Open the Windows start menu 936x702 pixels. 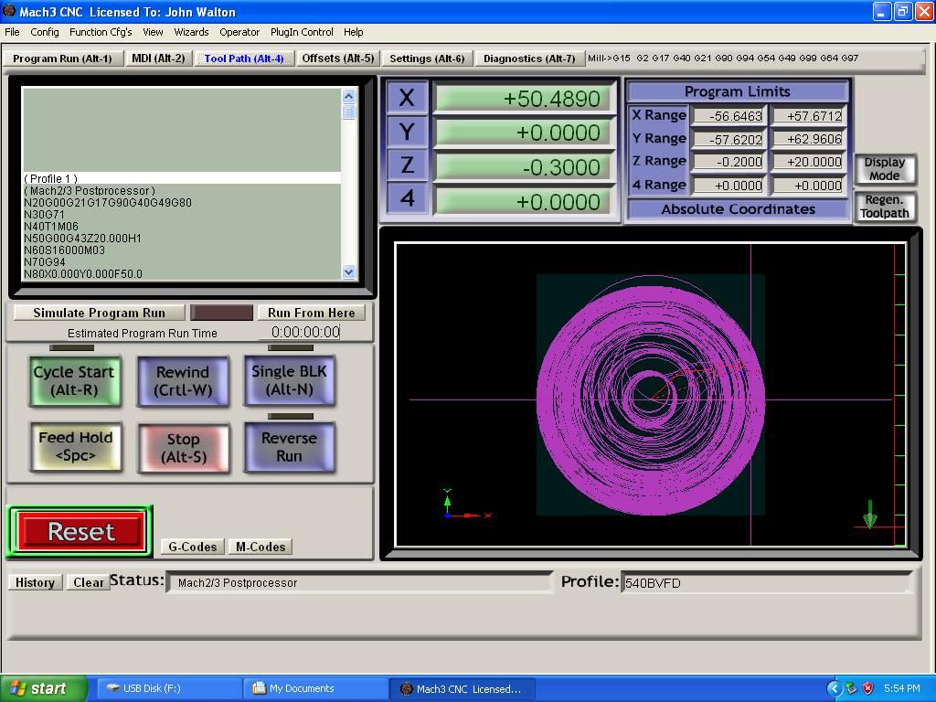point(44,689)
